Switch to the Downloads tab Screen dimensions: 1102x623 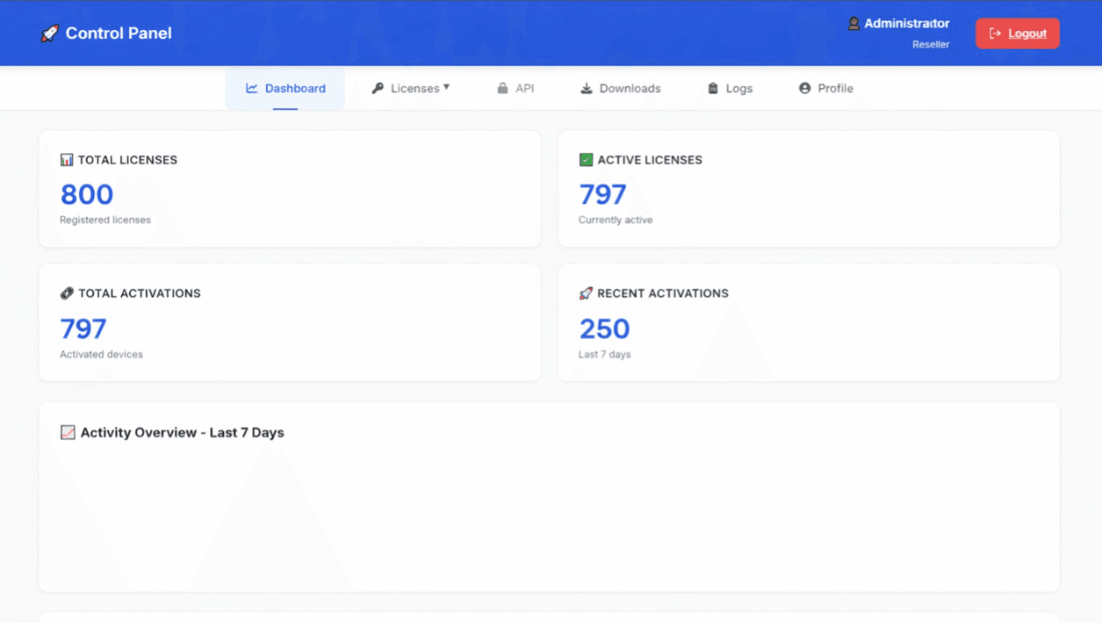pos(629,88)
